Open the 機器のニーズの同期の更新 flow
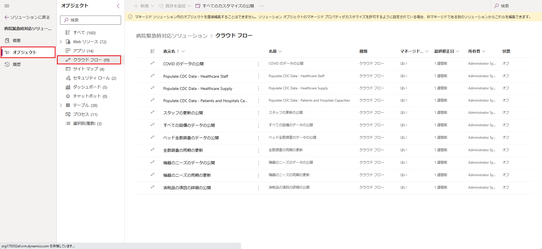This screenshot has width=542, height=249. [x=187, y=175]
